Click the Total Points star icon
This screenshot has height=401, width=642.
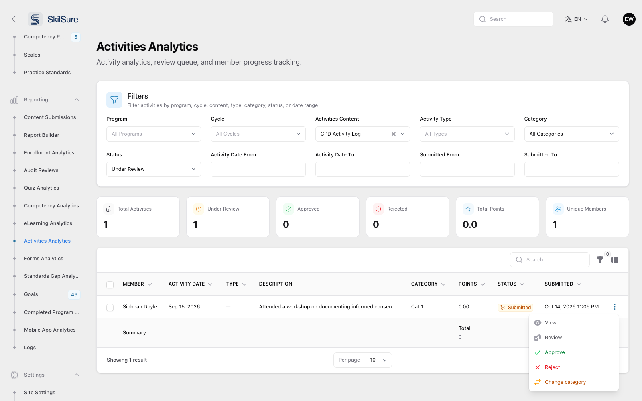(468, 209)
